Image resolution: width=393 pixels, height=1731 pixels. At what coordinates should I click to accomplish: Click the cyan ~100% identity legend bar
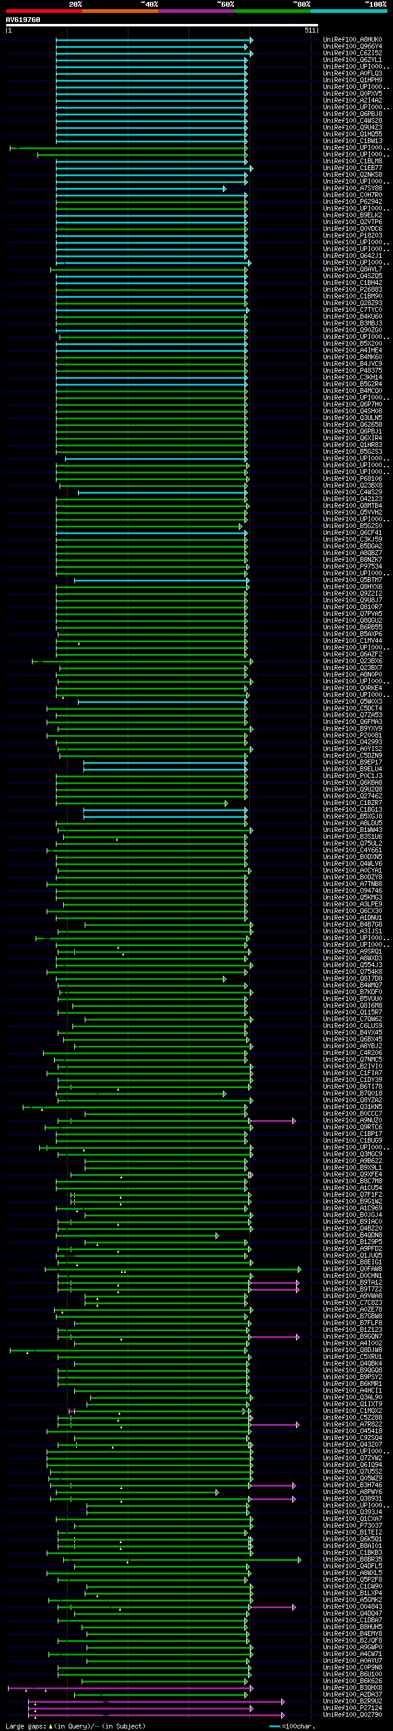coord(349,12)
